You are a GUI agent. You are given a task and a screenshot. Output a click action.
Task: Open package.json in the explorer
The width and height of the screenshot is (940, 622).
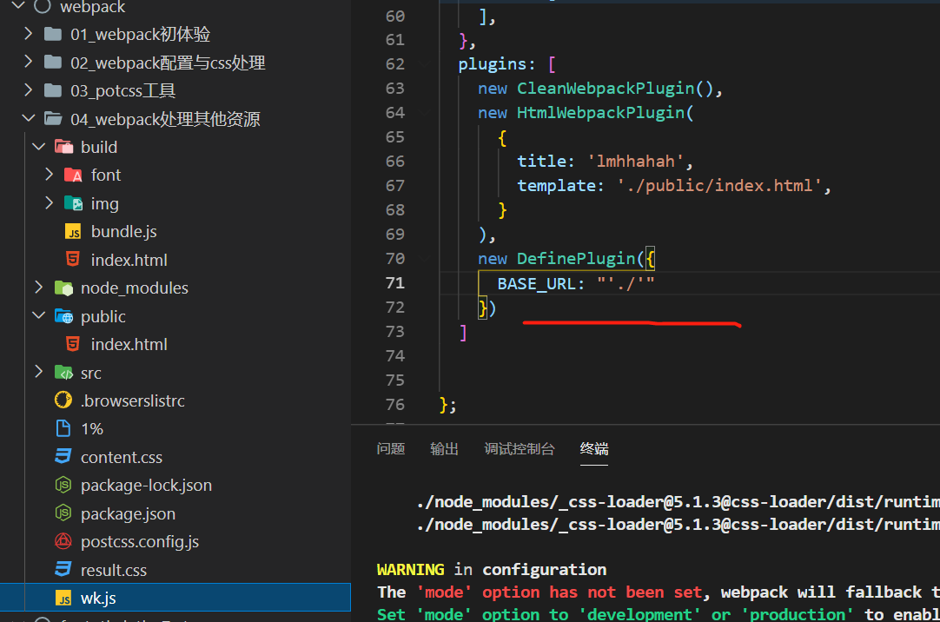point(129,513)
